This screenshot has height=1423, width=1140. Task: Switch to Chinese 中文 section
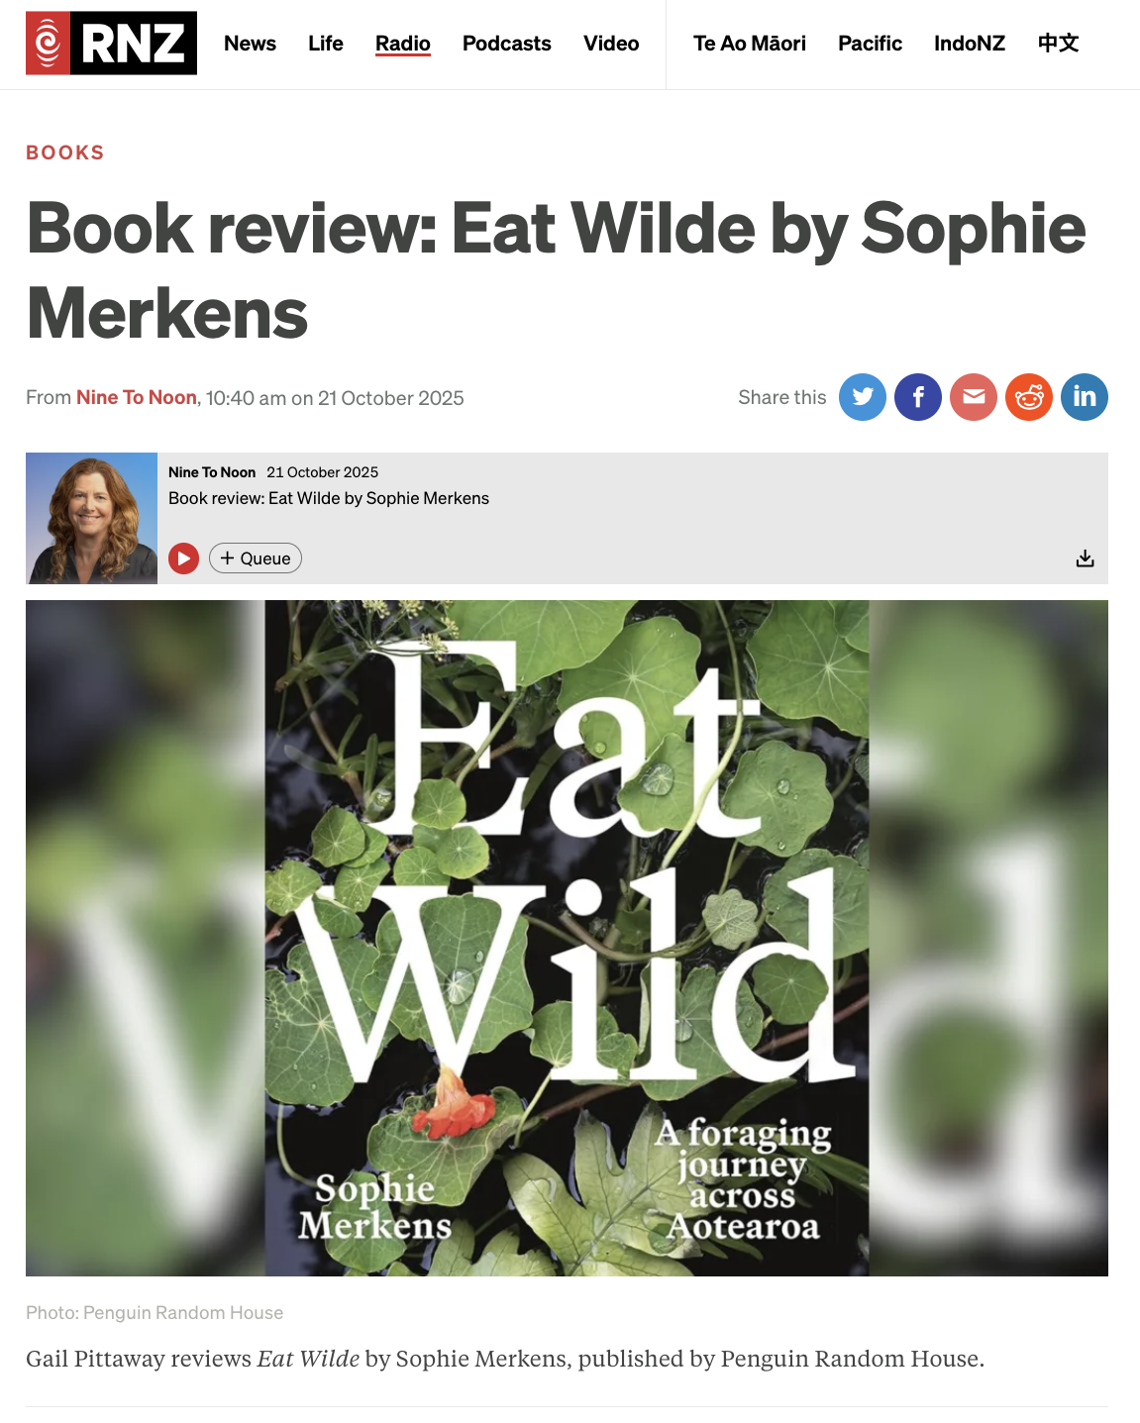pyautogui.click(x=1058, y=44)
